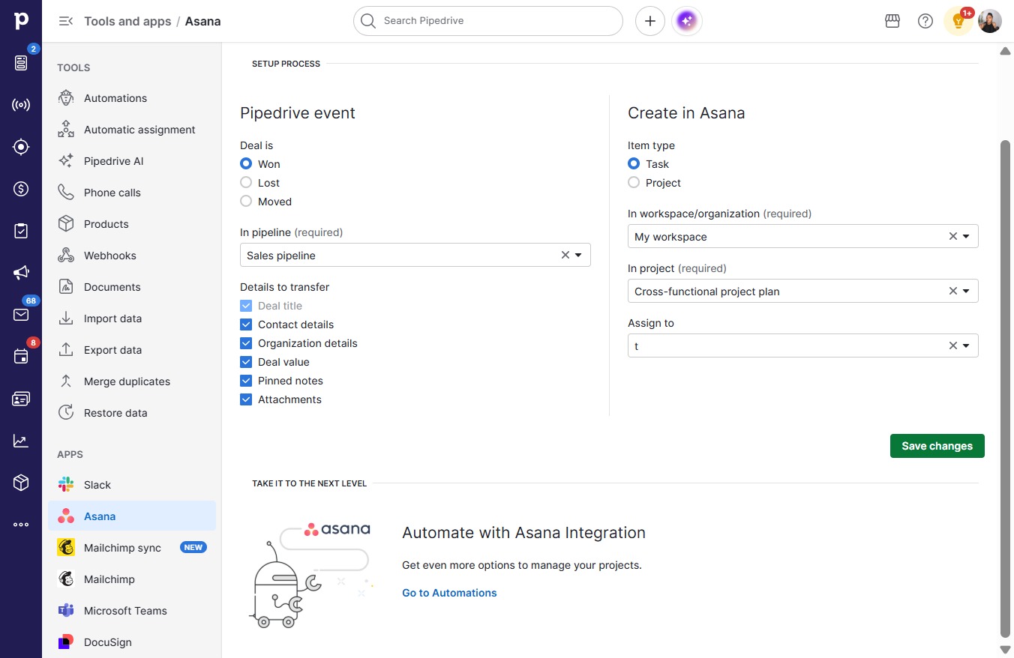
Task: Open the Products box rail icon
Action: pos(21,483)
